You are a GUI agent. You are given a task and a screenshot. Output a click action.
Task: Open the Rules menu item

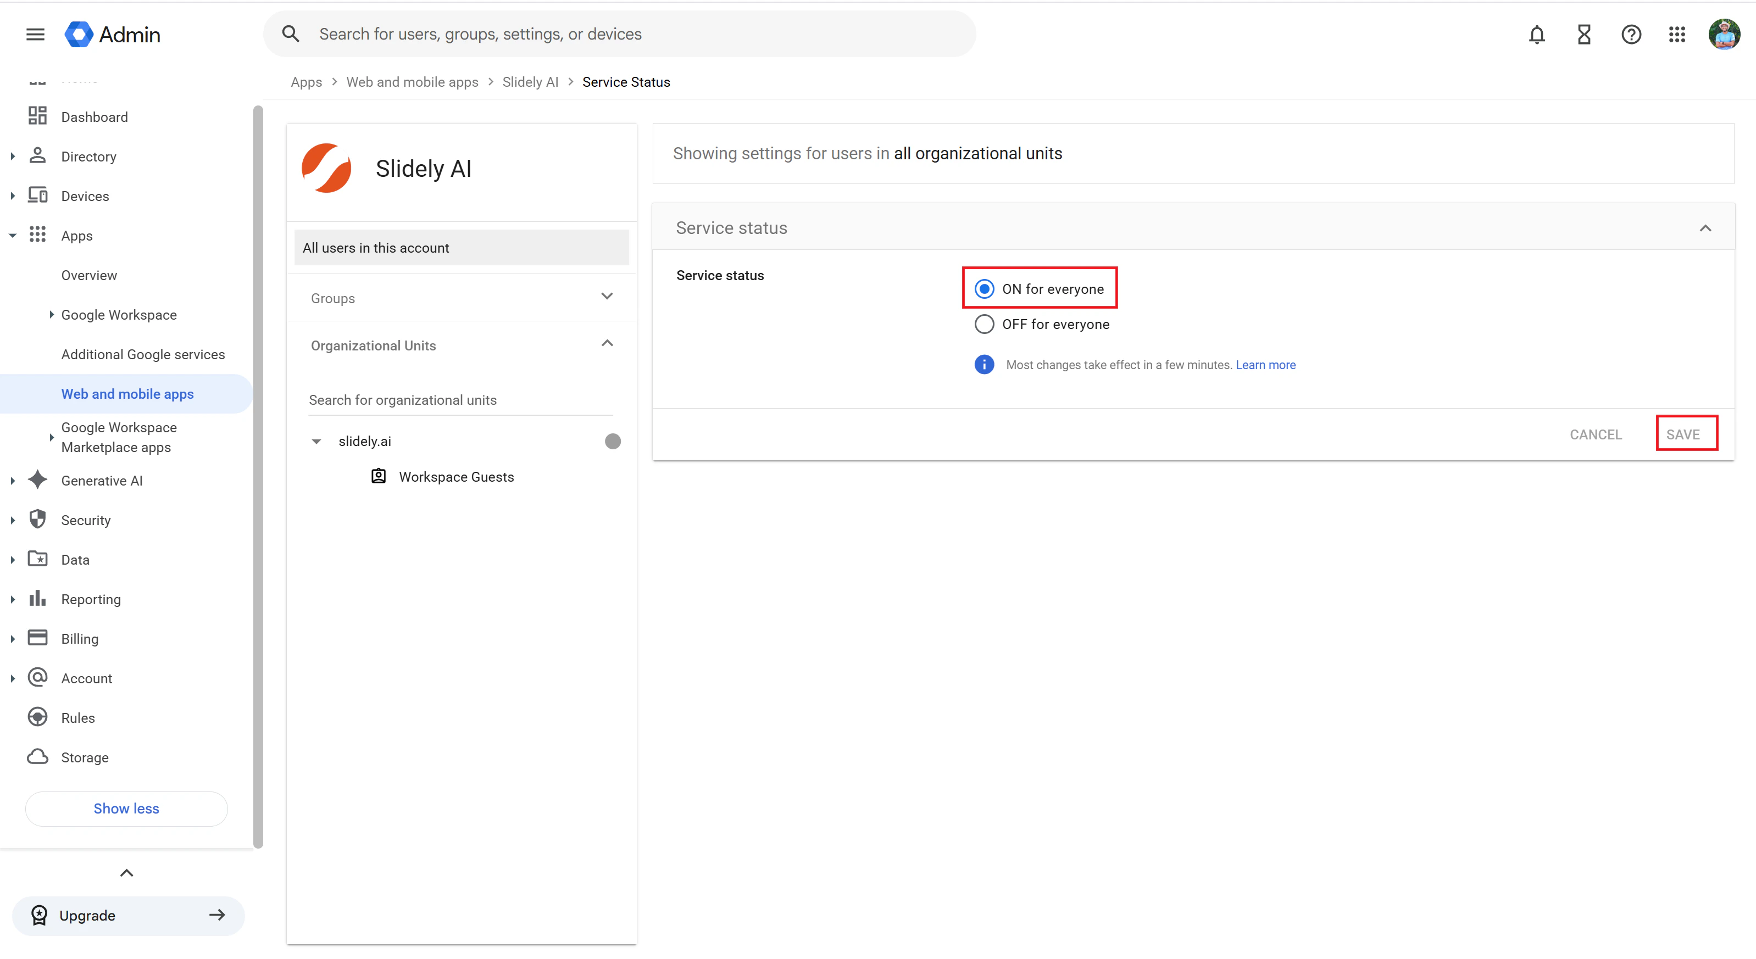77,718
